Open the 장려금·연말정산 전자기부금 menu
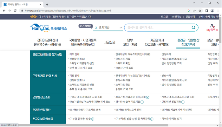 (x=188, y=42)
